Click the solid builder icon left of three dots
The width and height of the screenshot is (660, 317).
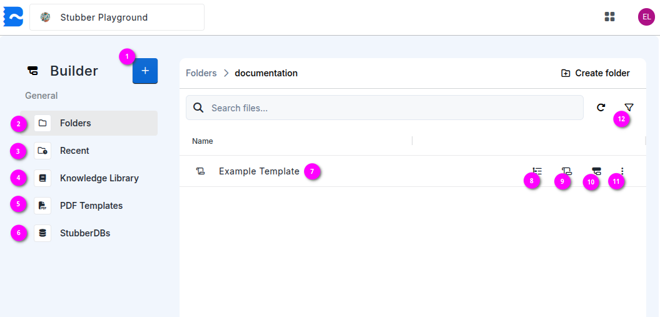[x=596, y=171]
